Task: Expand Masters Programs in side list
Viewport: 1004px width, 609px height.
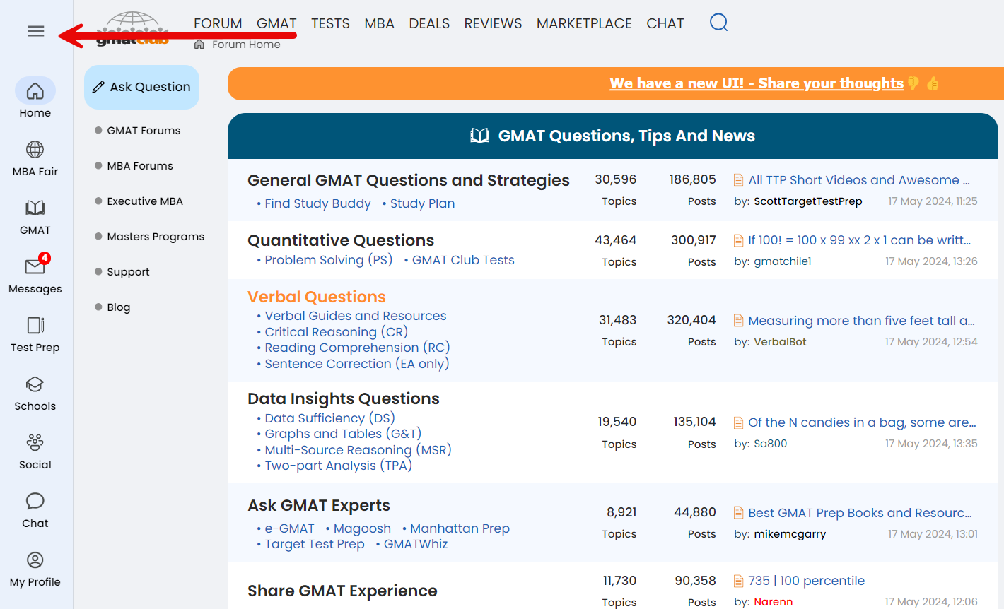Action: pos(156,237)
